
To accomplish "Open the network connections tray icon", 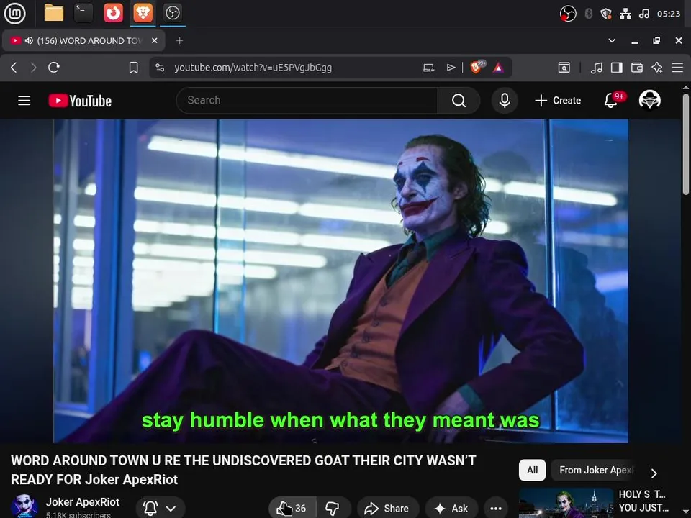I will 625,14.
